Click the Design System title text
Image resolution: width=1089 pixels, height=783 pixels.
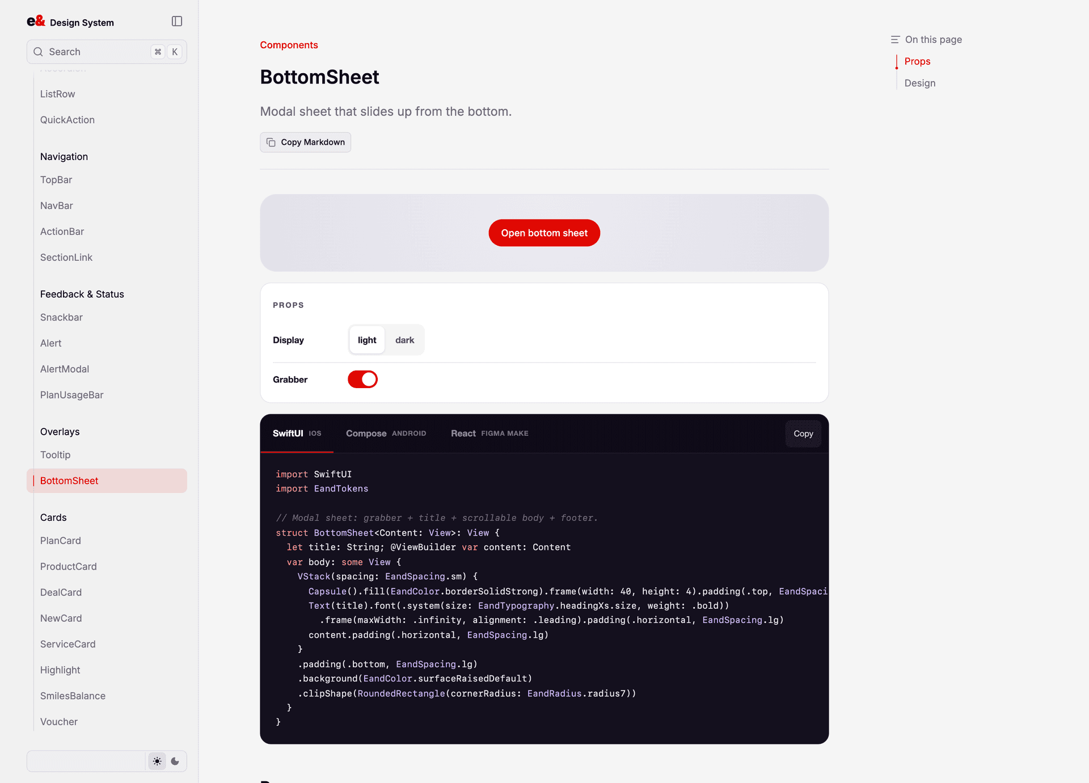point(82,23)
